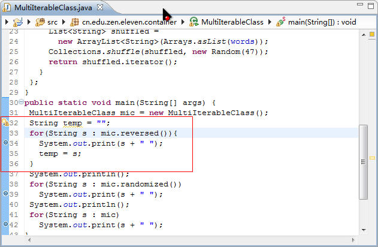The image size is (378, 247).
Task: Click 'Collections.shuffle' on line 25
Action: click(x=94, y=52)
